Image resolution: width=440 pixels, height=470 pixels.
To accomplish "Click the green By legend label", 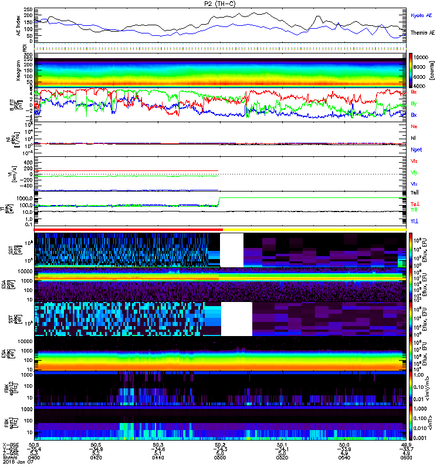I will click(x=414, y=103).
